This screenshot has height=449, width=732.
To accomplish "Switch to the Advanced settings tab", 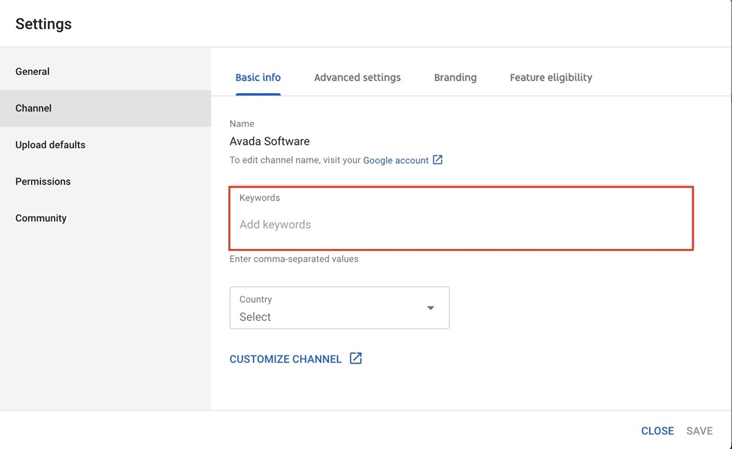I will pyautogui.click(x=357, y=77).
